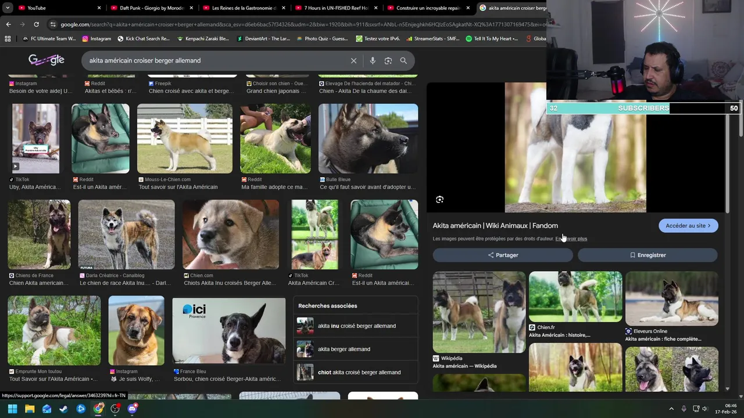744x418 pixels.
Task: Open the Kick Chat Search bookmark
Action: tap(144, 39)
